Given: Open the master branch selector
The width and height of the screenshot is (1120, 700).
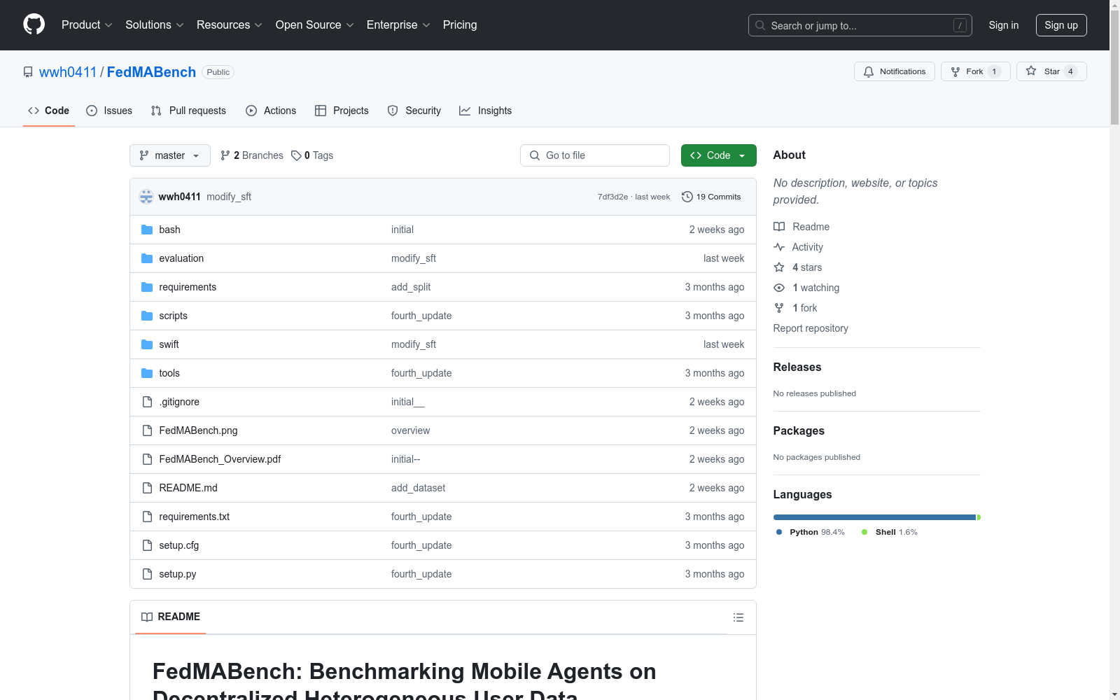Looking at the screenshot, I should 170,155.
